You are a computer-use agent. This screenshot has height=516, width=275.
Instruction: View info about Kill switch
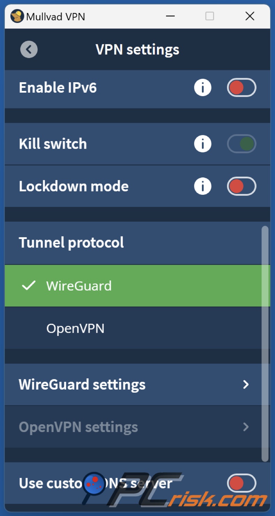[x=202, y=144]
